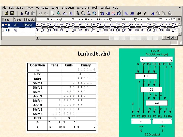The width and height of the screenshot is (183, 137).
Task: Open the Design menu
Action: click(x=55, y=8)
